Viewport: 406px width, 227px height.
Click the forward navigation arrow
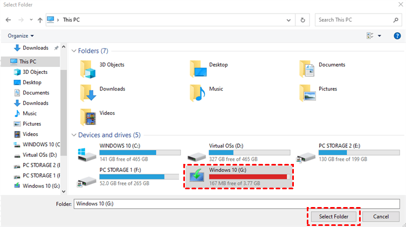tap(21, 20)
